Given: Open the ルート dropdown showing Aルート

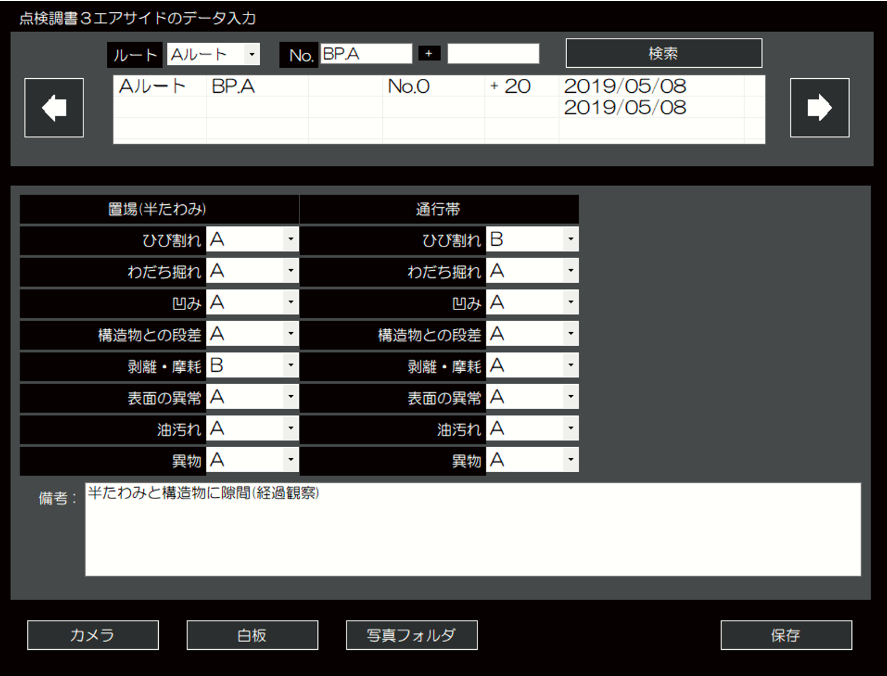Looking at the screenshot, I should (251, 54).
